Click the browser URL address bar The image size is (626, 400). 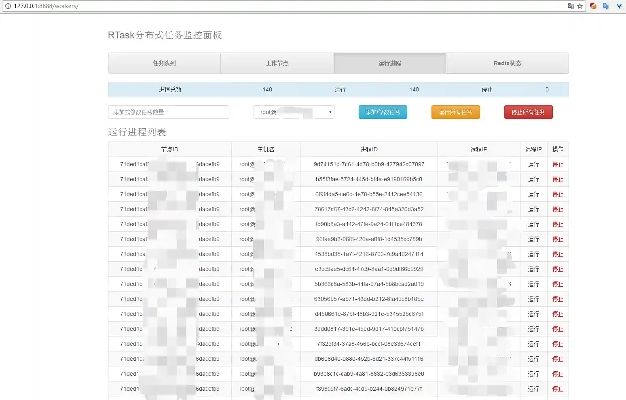pos(283,6)
